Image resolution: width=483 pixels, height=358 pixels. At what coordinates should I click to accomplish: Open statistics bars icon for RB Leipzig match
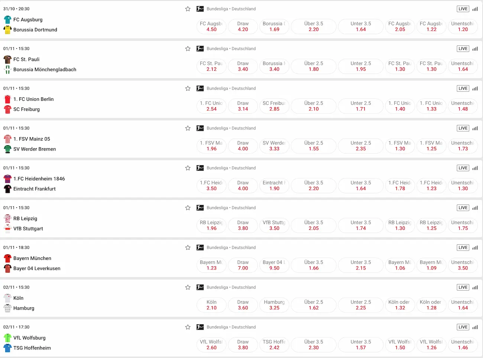click(475, 208)
